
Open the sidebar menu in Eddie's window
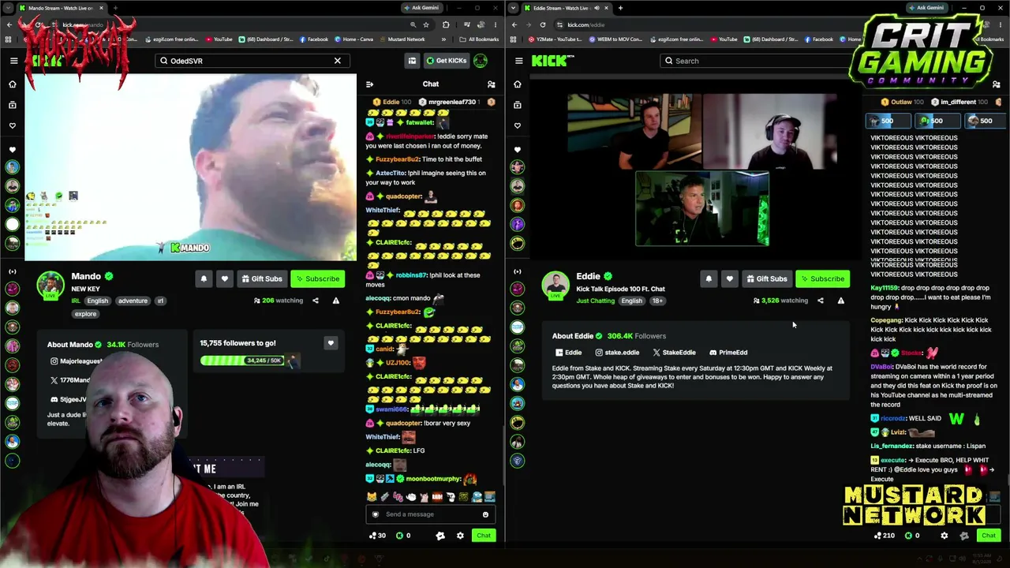[518, 61]
